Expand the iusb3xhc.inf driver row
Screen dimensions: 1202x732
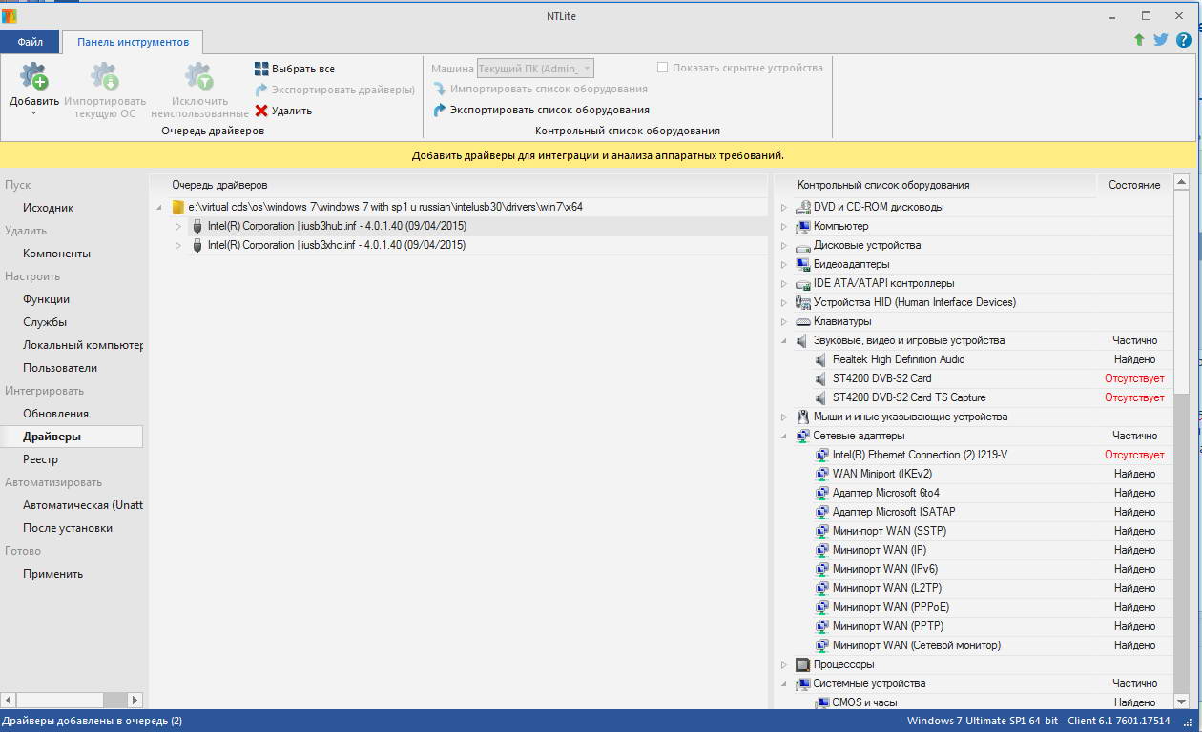coord(177,245)
